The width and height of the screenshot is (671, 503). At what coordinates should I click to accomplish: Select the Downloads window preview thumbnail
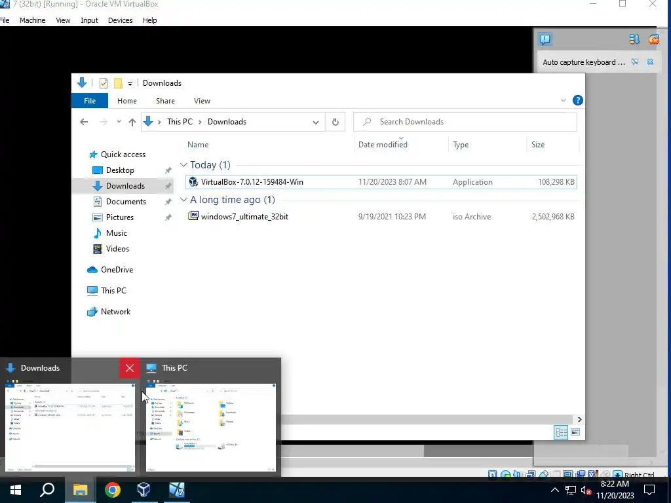pos(69,427)
